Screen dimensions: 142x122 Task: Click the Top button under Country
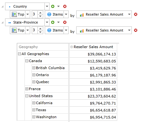coord(18,14)
